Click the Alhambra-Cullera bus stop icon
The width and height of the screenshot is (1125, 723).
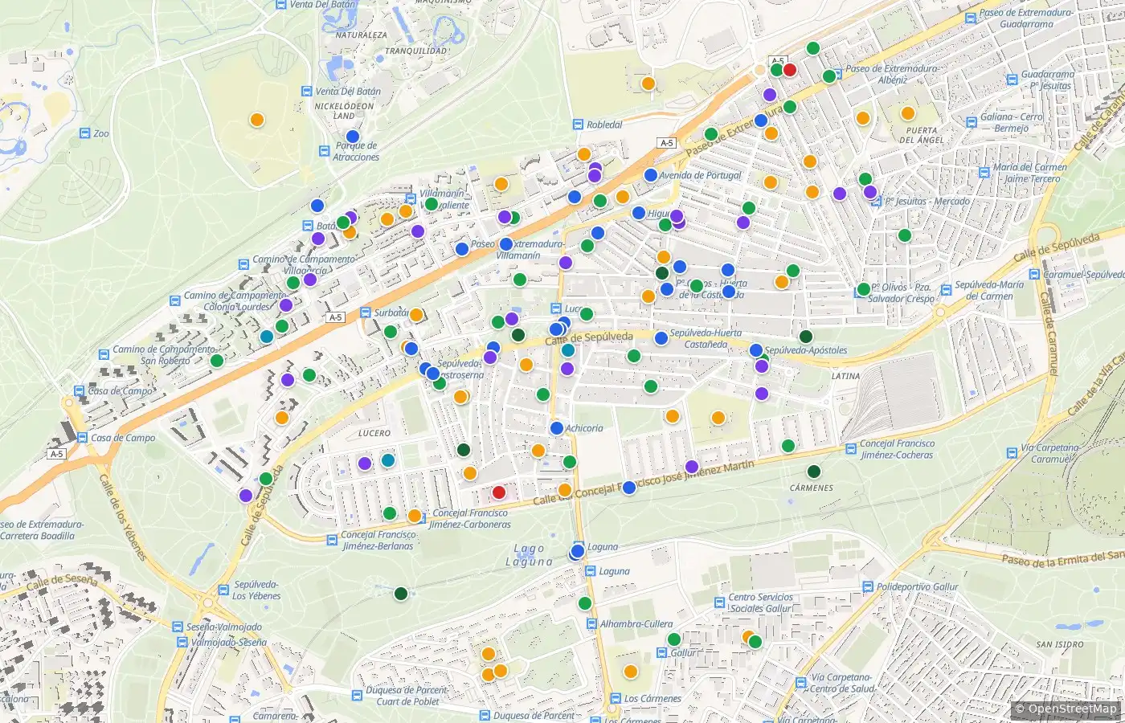(591, 623)
